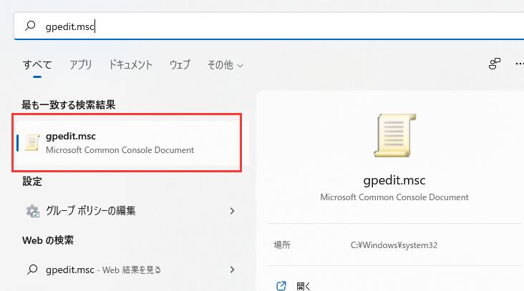Open the gpedit.msc best match result
Screen dimensions: 524x291
pyautogui.click(x=120, y=142)
